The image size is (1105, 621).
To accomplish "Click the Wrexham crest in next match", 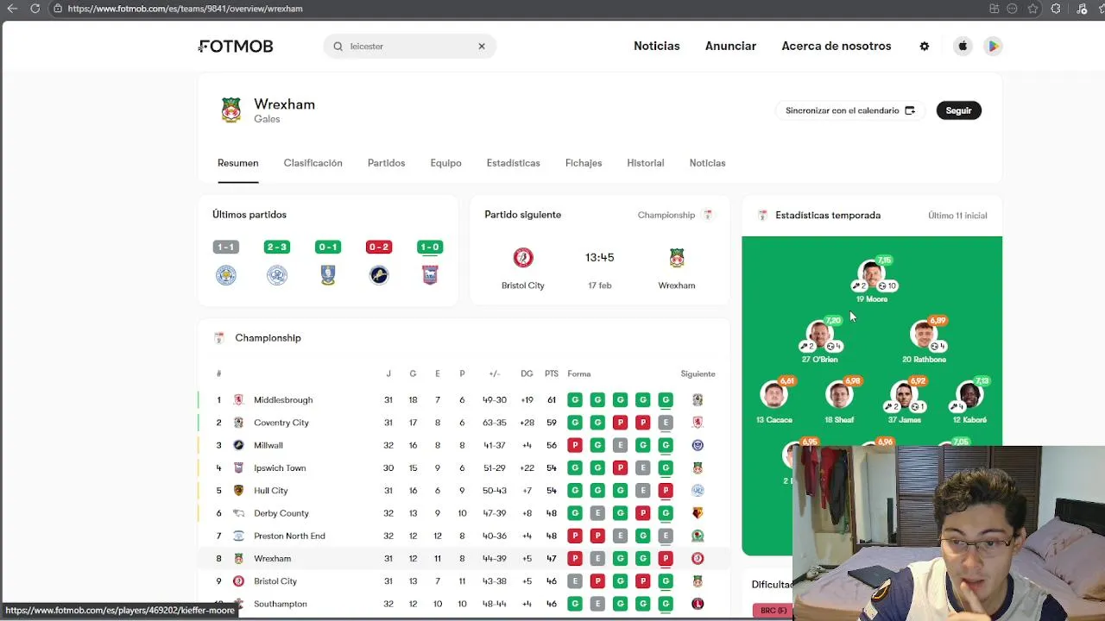I will point(677,258).
